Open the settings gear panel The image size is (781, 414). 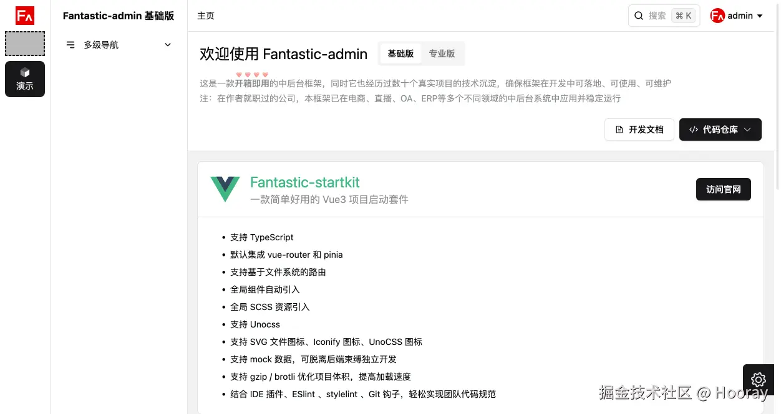[759, 379]
